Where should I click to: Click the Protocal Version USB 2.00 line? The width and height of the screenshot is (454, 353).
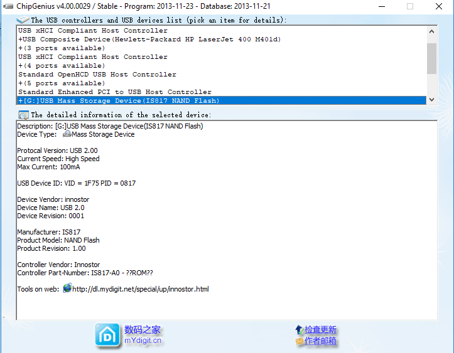click(x=57, y=150)
